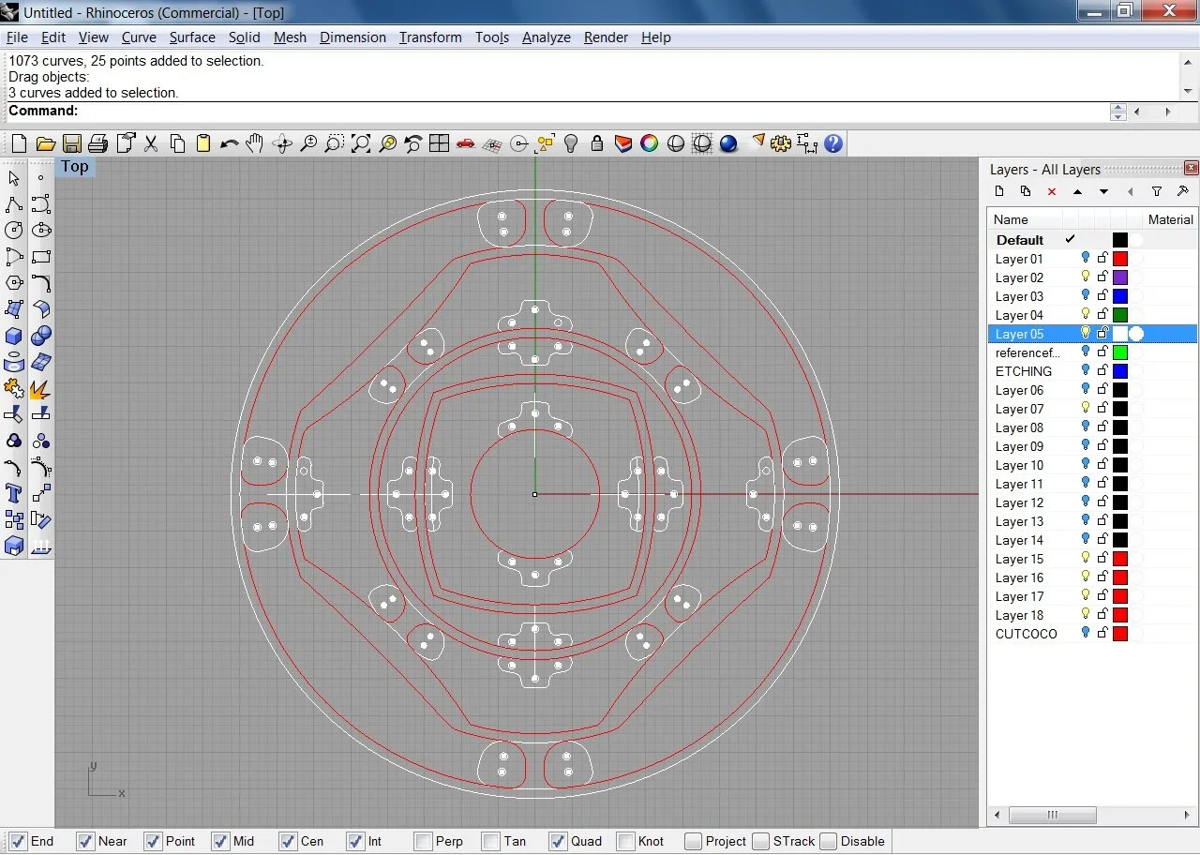Click the boolean spheres icon in left sidebar
The height and width of the screenshot is (855, 1200).
pos(40,336)
